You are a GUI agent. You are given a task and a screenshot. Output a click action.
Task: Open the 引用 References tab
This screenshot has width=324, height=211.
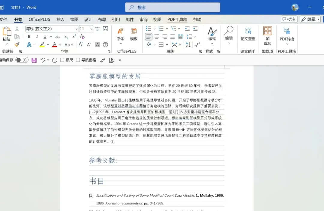pyautogui.click(x=116, y=20)
